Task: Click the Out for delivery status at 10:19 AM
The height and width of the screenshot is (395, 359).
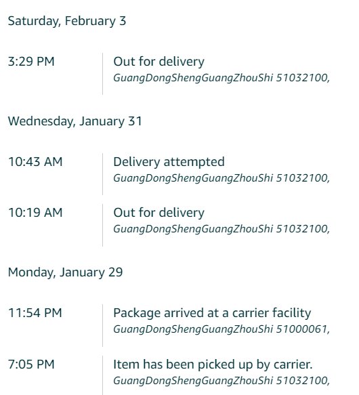Action: 159,213
